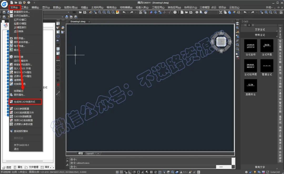Image resolution: width=284 pixels, height=174 pixels.
Task: Click the redo arrow in main toolbar
Action: click(132, 12)
